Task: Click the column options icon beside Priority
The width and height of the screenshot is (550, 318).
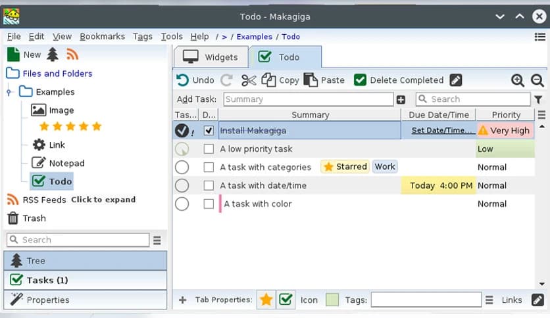Action: tap(541, 115)
